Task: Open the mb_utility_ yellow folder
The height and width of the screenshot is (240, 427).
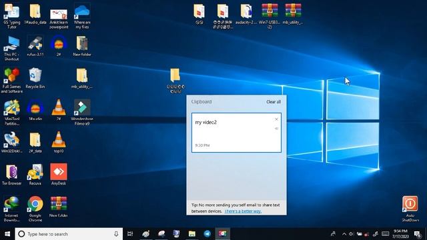Action: click(82, 79)
